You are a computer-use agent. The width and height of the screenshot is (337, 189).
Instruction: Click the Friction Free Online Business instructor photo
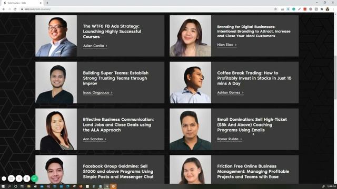tap(191, 170)
